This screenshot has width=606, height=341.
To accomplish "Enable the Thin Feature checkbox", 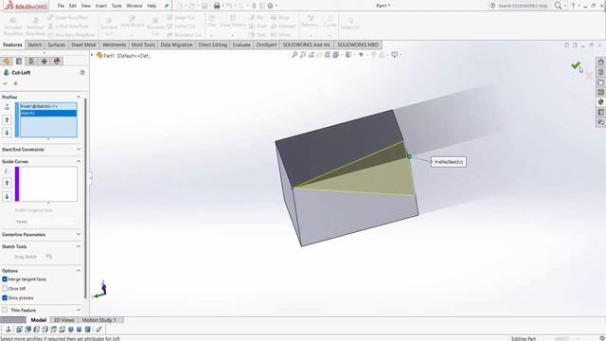I will tap(5, 310).
